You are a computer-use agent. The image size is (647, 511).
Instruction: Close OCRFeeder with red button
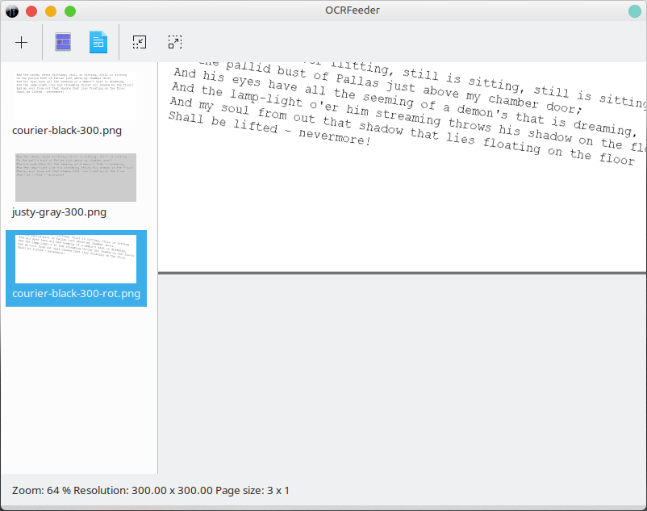31,11
